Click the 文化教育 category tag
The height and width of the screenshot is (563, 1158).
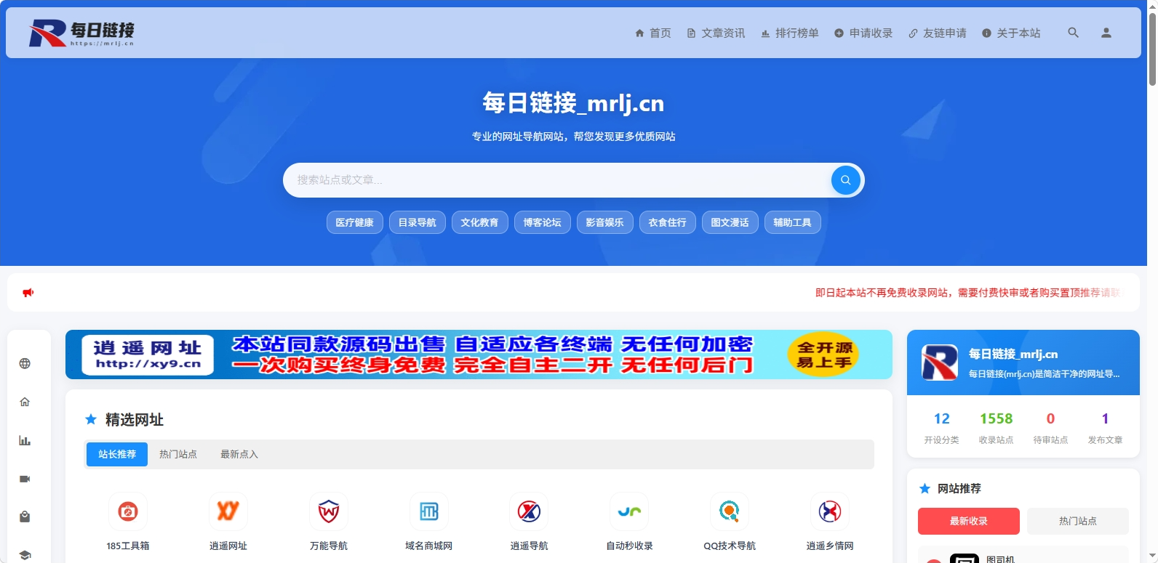(480, 222)
